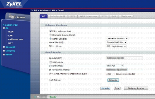
Task: Open Otomatik 20/40 MHz bandwidth dropdown
Action: click(x=116, y=43)
